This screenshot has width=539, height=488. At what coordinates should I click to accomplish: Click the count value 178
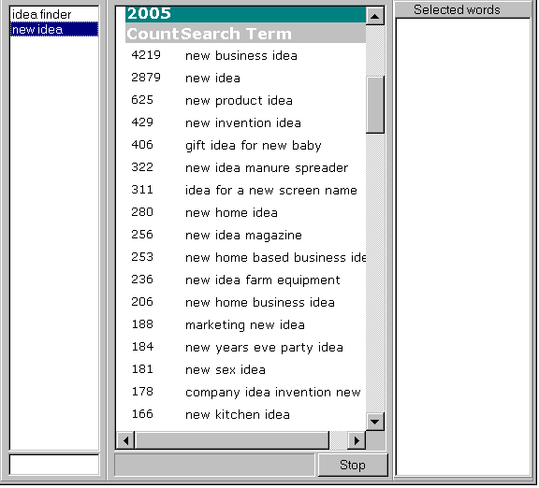tap(142, 392)
